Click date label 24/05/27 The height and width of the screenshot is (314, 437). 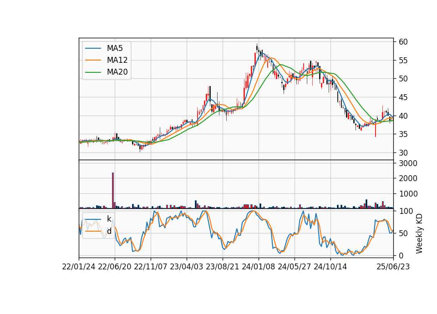coord(295,267)
